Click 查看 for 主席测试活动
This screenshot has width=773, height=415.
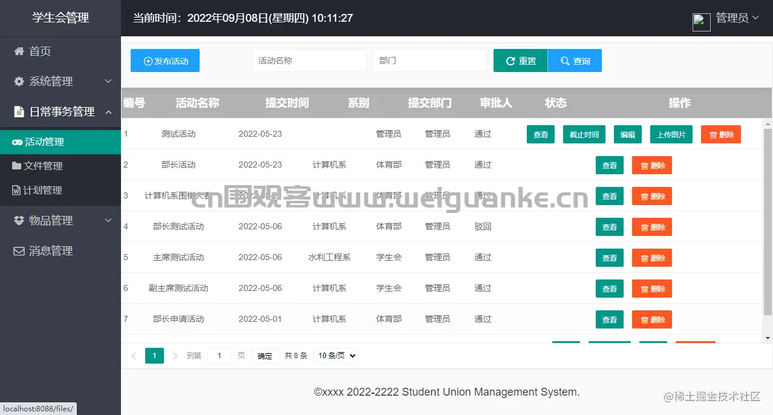[x=610, y=258]
